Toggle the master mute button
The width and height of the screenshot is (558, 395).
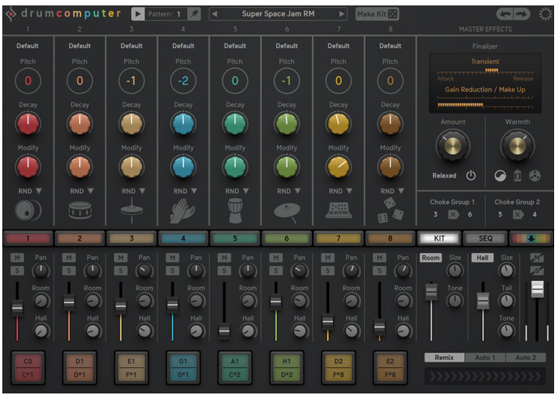pyautogui.click(x=537, y=258)
